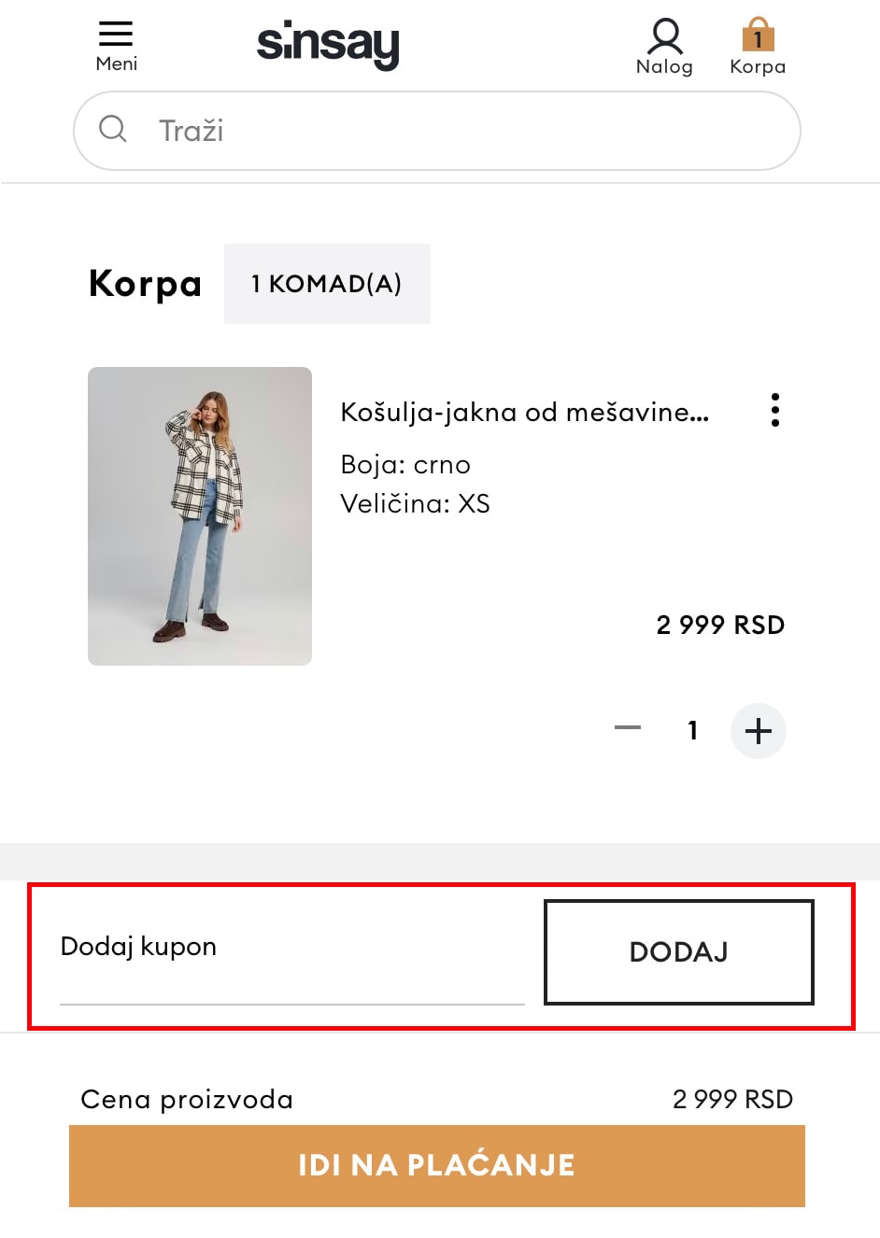Click the quantity number between minus and plus

point(692,730)
